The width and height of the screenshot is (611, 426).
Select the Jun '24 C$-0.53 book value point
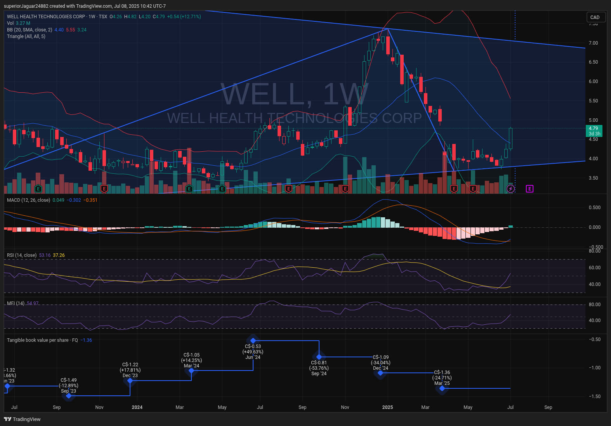pos(253,341)
